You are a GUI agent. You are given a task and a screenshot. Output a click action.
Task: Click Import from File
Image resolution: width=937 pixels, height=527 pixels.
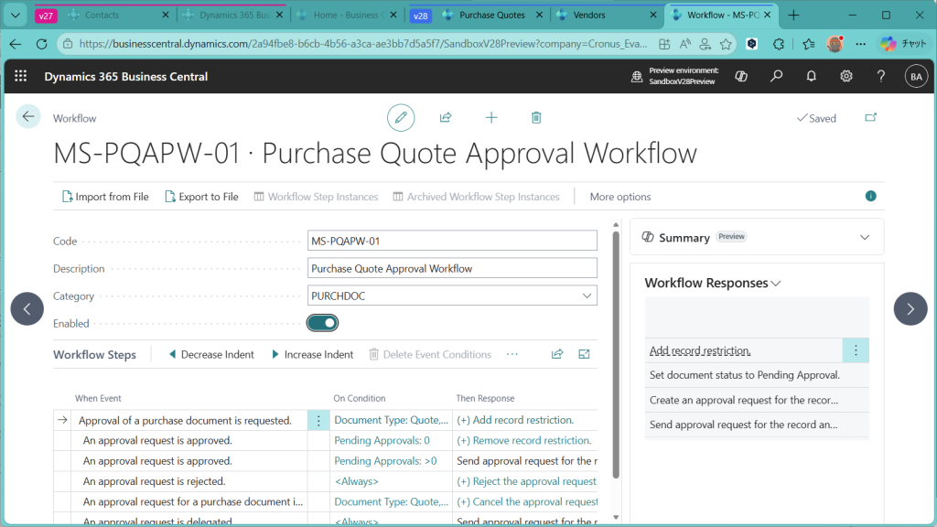(x=105, y=197)
